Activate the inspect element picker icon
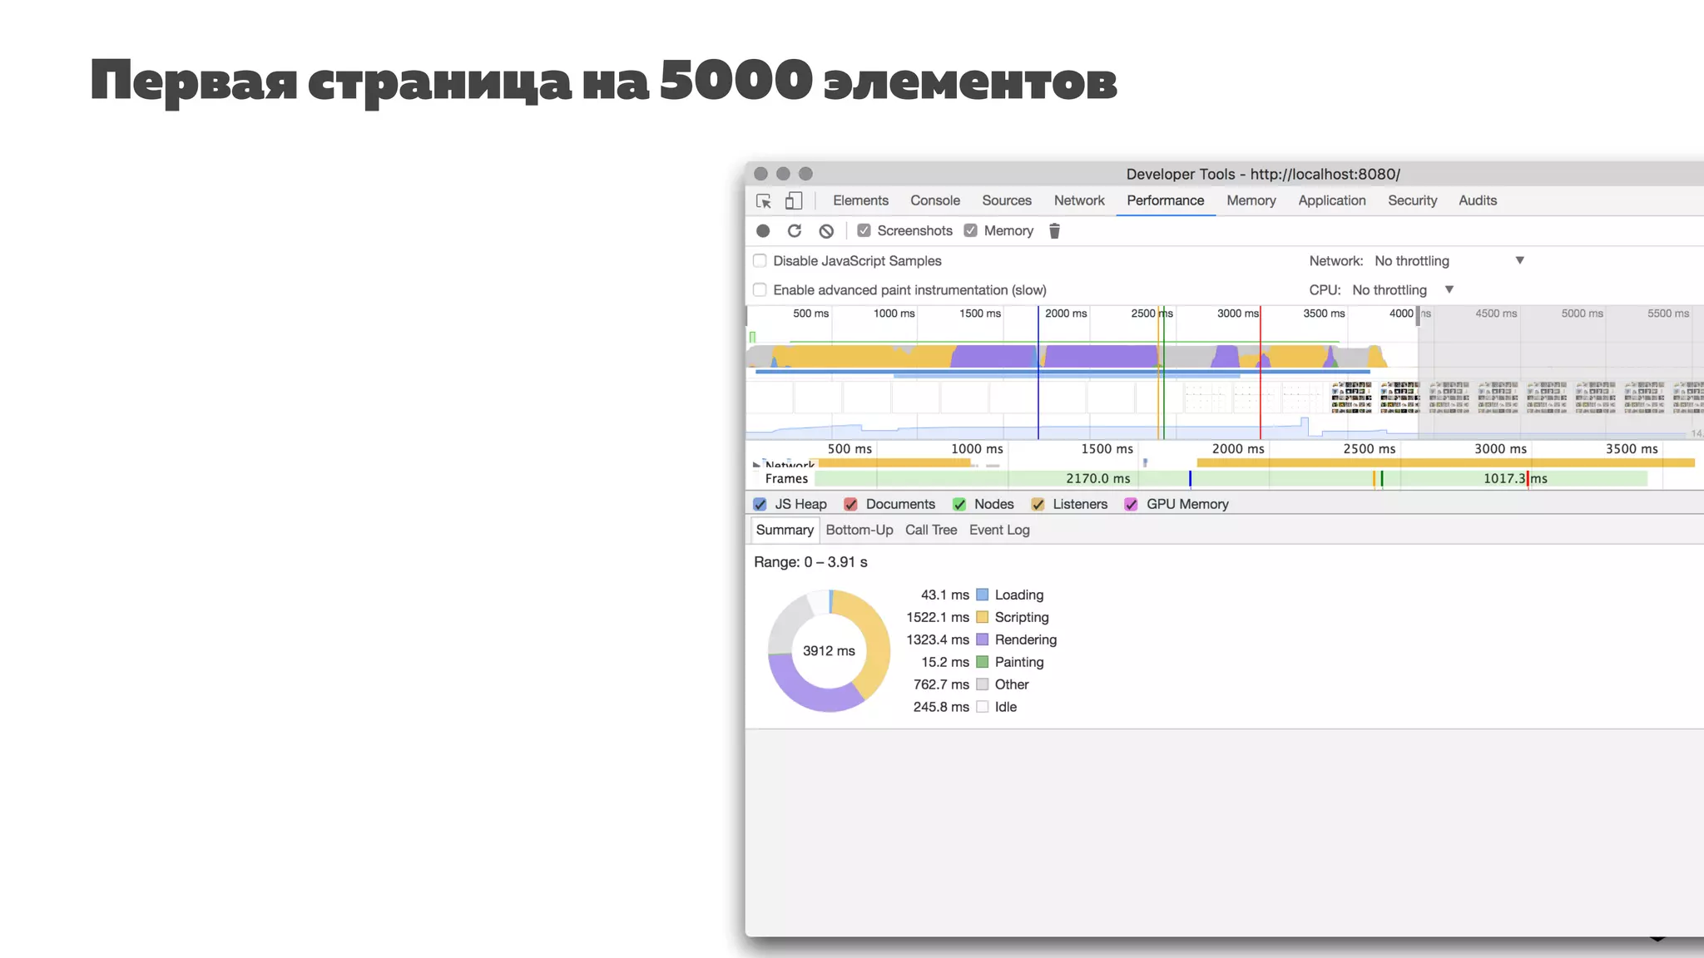1704x958 pixels. tap(764, 201)
